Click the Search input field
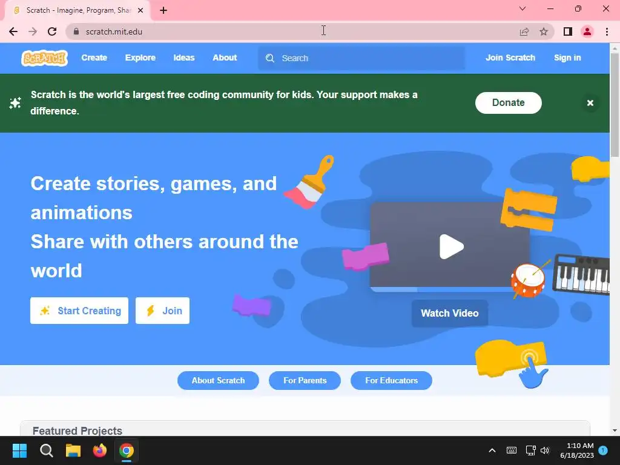620x465 pixels. tap(361, 58)
